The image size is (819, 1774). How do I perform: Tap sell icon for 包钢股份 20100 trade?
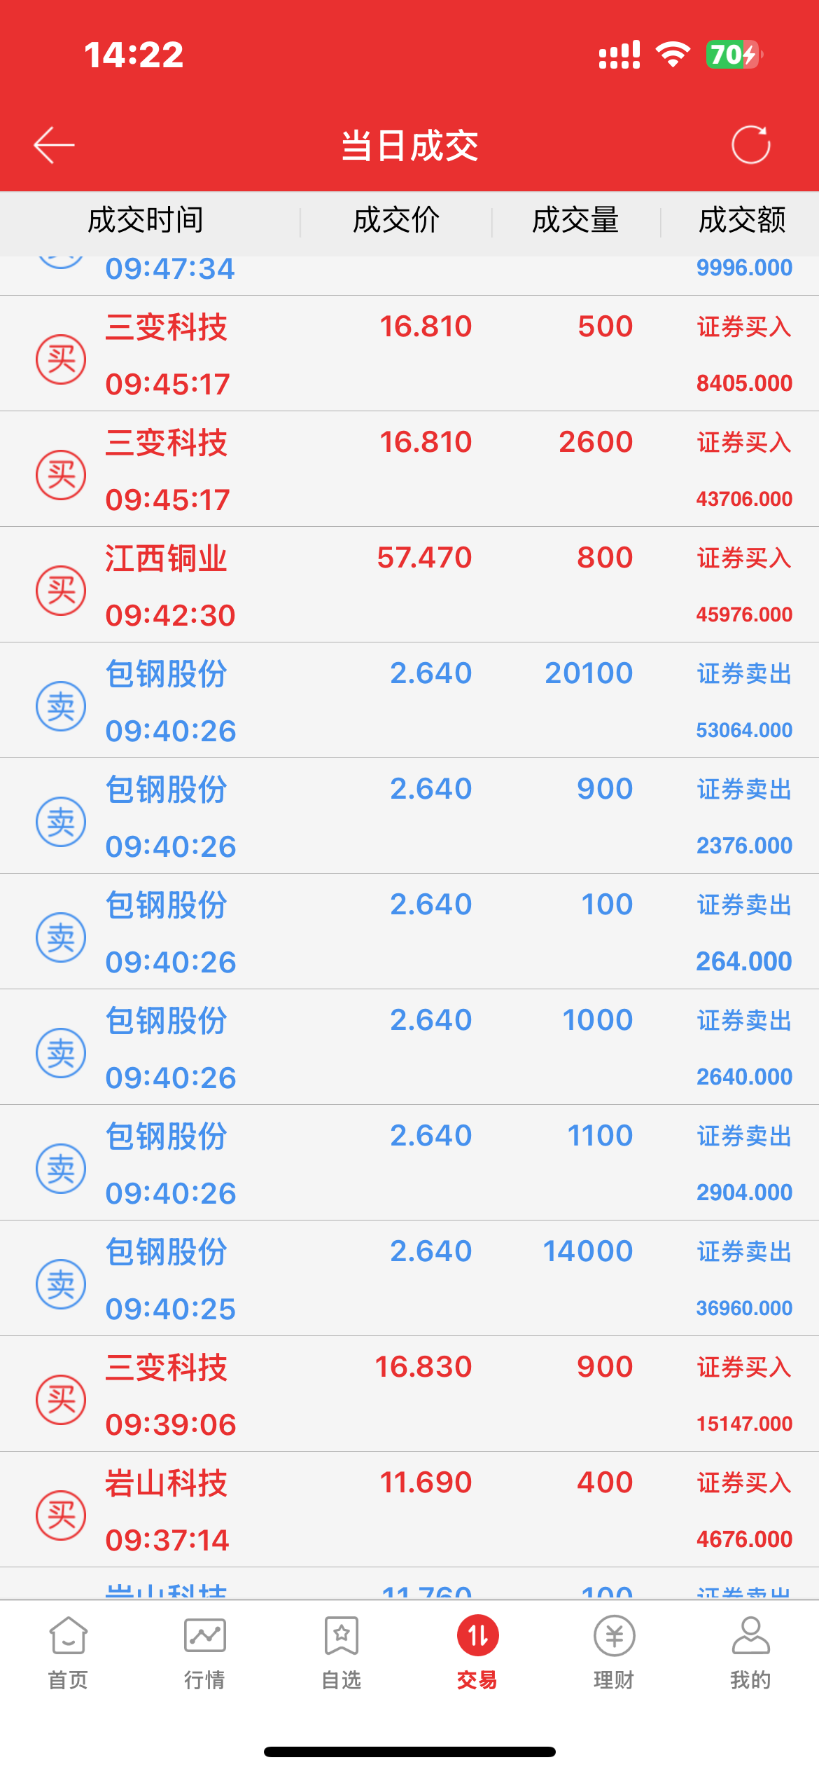click(61, 706)
